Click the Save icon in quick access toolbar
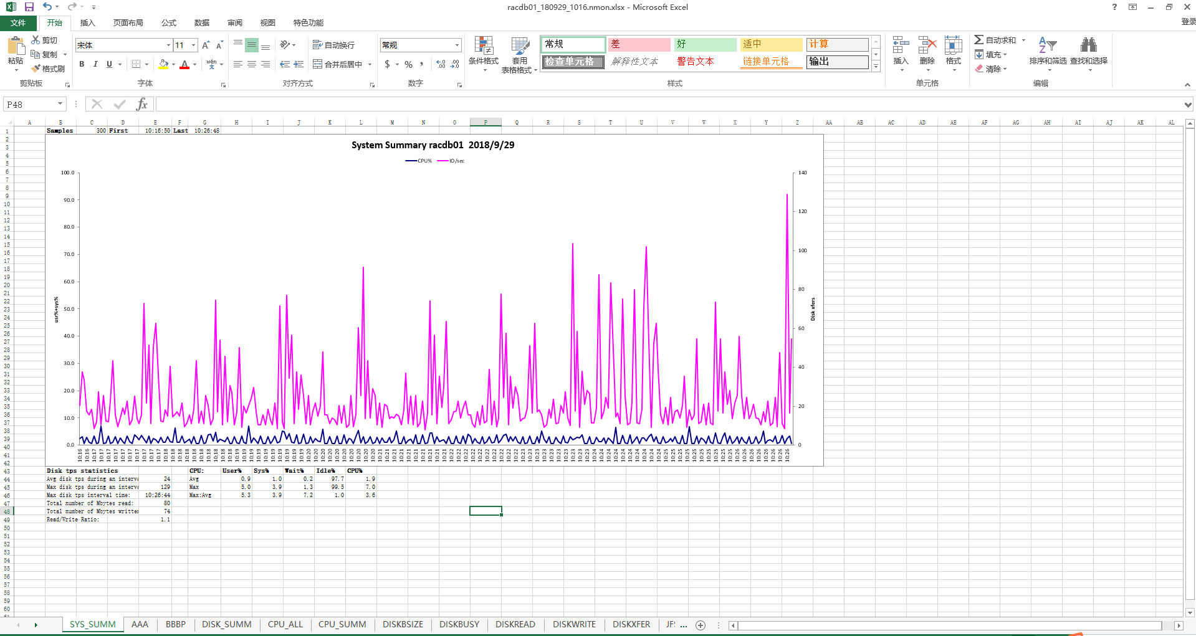 point(29,7)
